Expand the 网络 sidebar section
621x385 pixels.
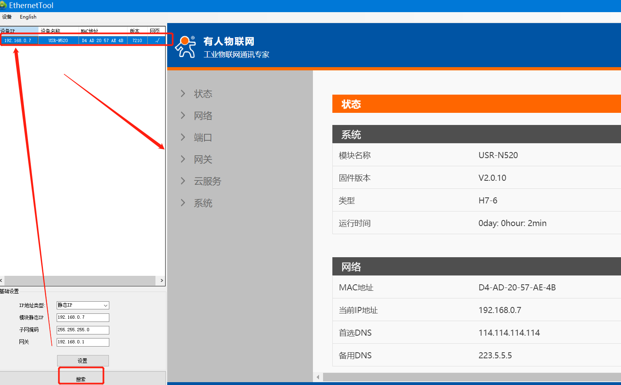203,116
